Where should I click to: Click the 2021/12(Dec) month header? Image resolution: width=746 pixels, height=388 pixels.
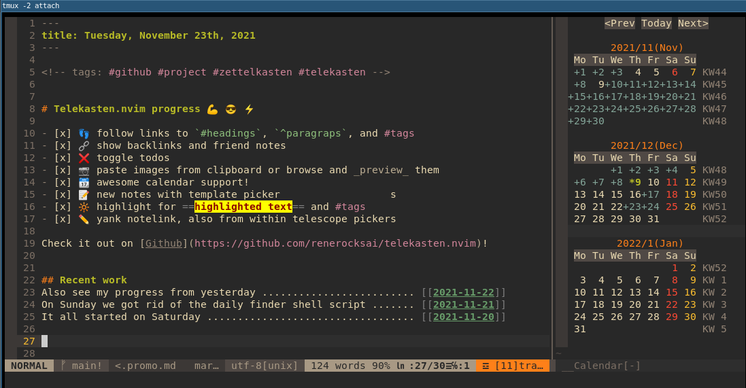(x=647, y=146)
